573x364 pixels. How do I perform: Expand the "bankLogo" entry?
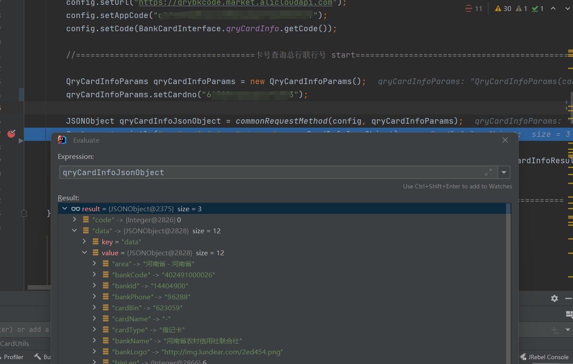(94, 352)
